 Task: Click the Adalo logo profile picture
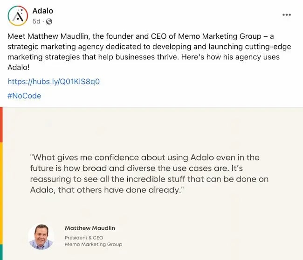(18, 16)
